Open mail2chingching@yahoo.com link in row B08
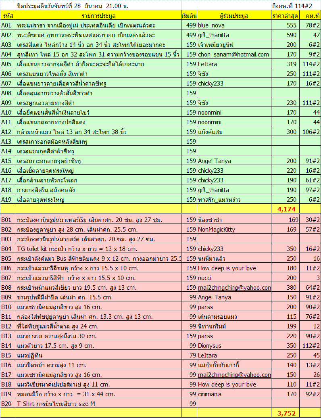Viewport: 321px width, 418px height. point(234,288)
